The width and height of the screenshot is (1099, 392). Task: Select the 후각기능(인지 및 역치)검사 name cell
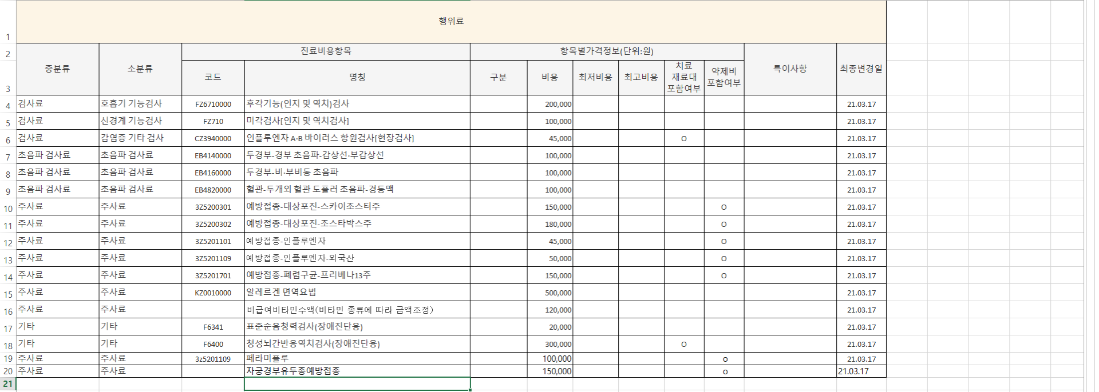pyautogui.click(x=357, y=104)
